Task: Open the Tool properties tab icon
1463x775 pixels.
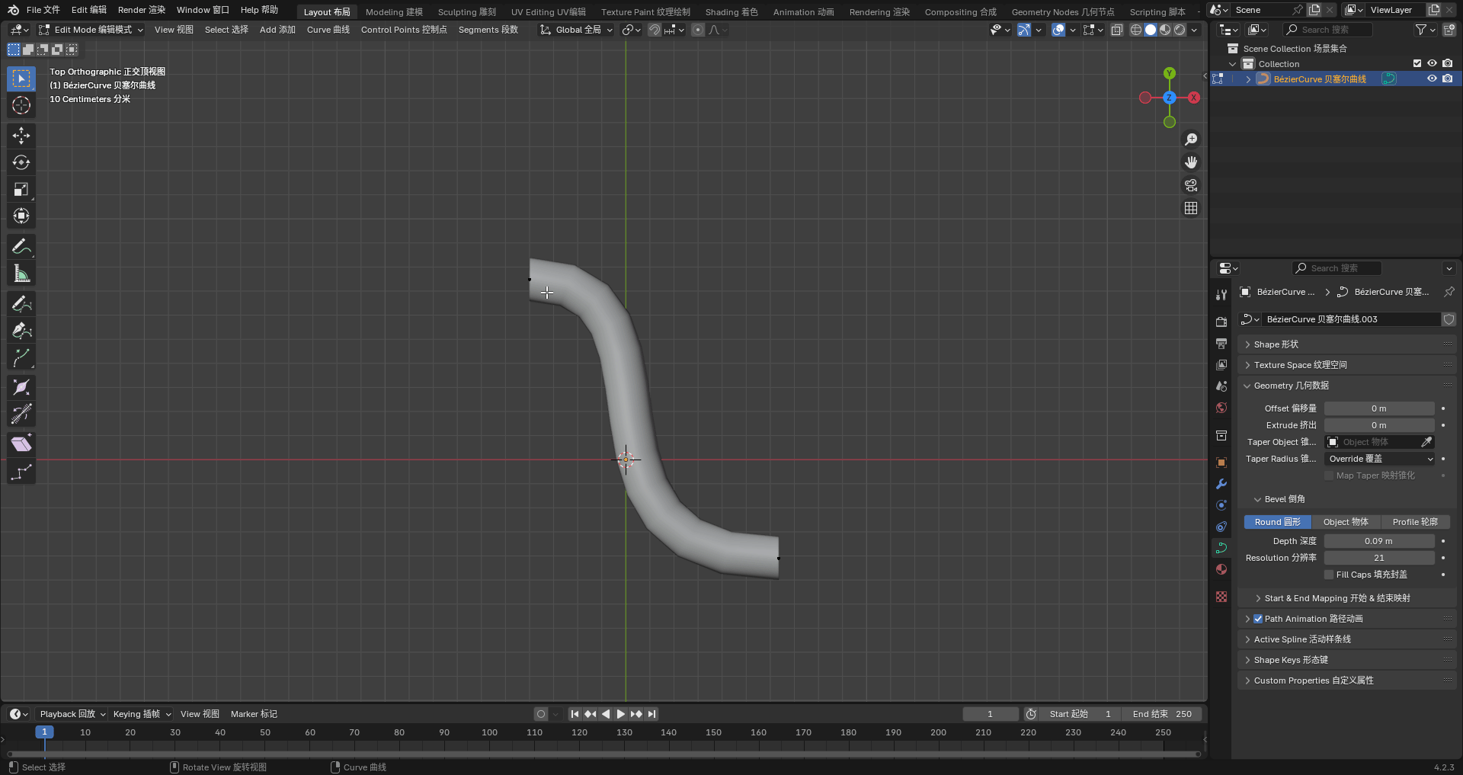Action: coord(1221,295)
